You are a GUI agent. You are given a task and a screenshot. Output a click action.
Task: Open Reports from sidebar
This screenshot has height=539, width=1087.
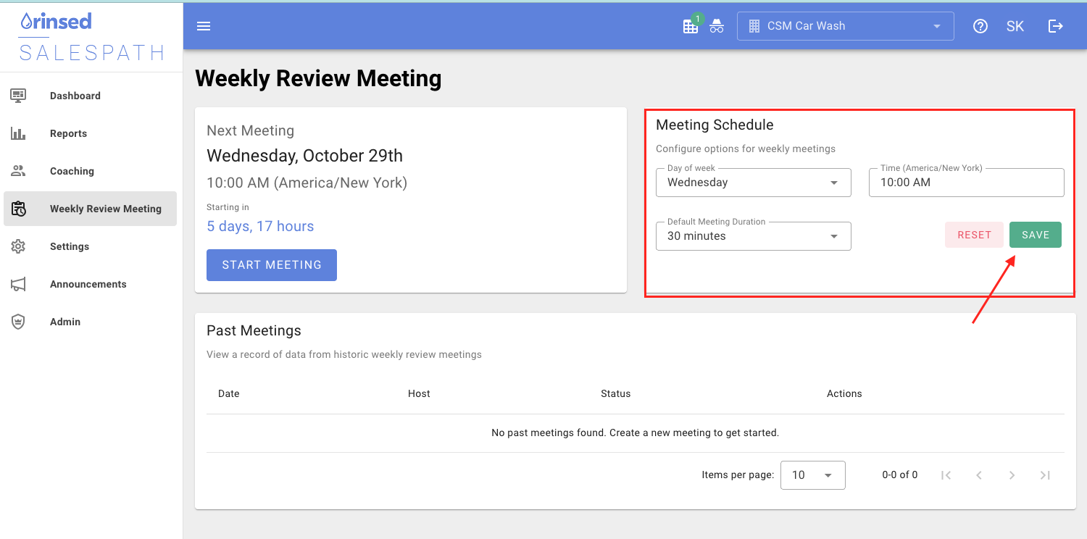coord(90,133)
